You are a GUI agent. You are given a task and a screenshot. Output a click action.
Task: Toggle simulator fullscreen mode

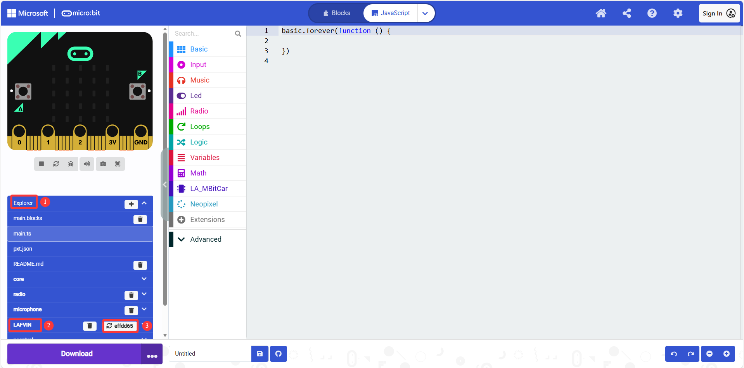(118, 164)
